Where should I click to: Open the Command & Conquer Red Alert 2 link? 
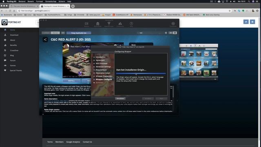click(56, 101)
